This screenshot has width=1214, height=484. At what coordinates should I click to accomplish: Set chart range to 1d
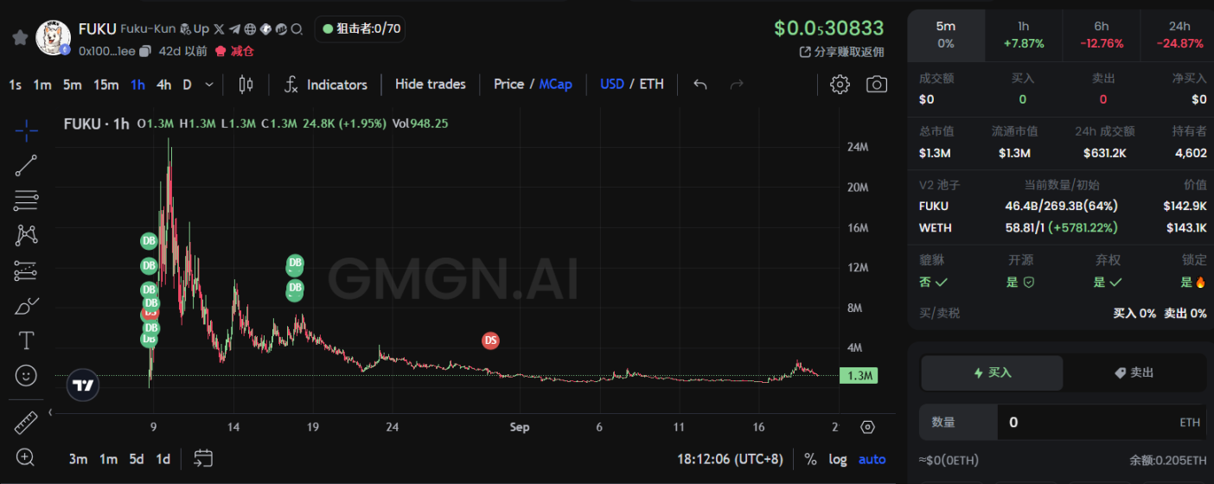click(x=163, y=459)
